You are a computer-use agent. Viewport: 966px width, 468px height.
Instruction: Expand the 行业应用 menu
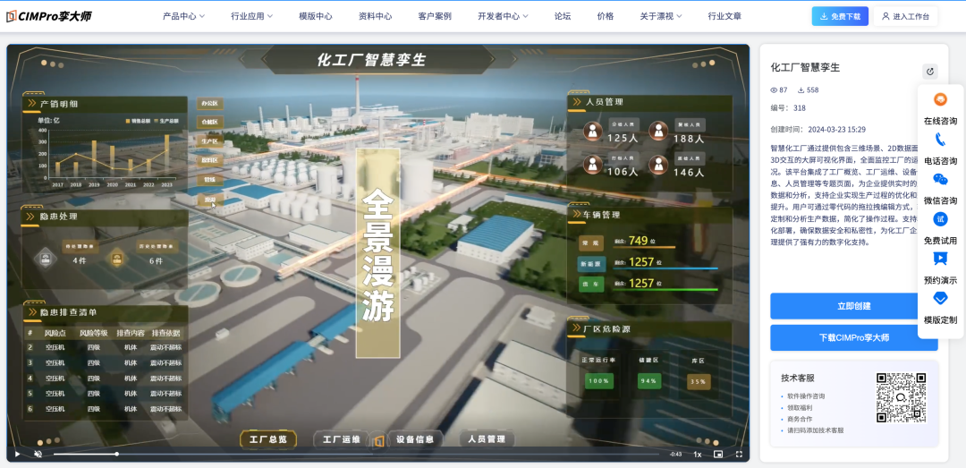click(252, 17)
